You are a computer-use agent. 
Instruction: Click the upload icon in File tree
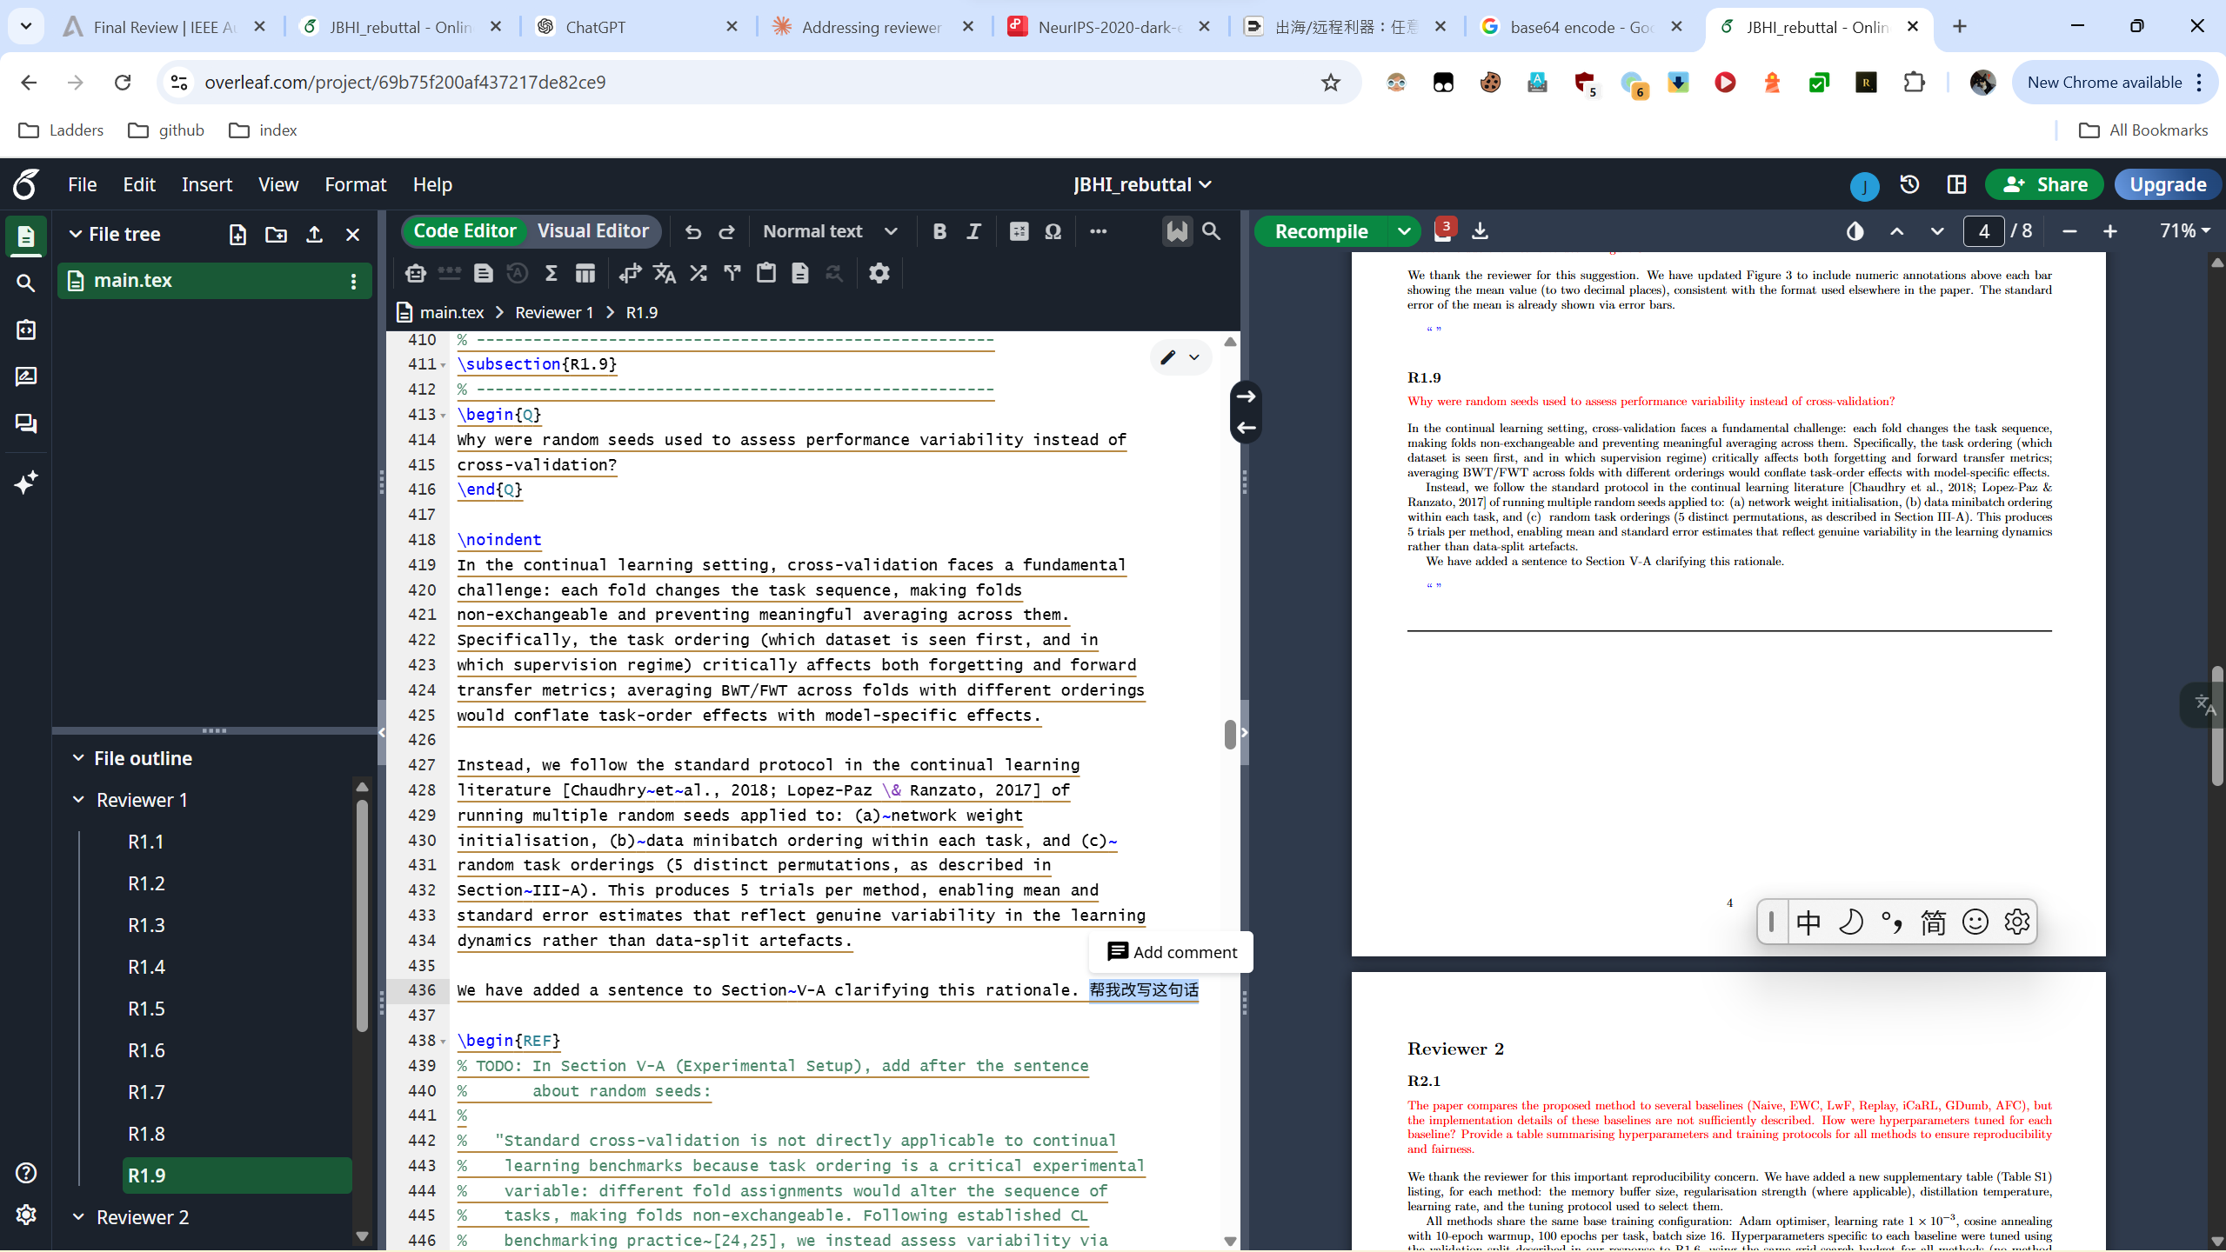pyautogui.click(x=314, y=234)
